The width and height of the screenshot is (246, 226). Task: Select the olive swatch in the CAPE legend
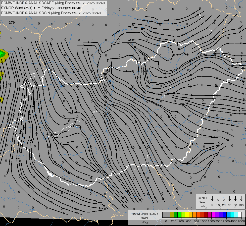click(x=172, y=215)
